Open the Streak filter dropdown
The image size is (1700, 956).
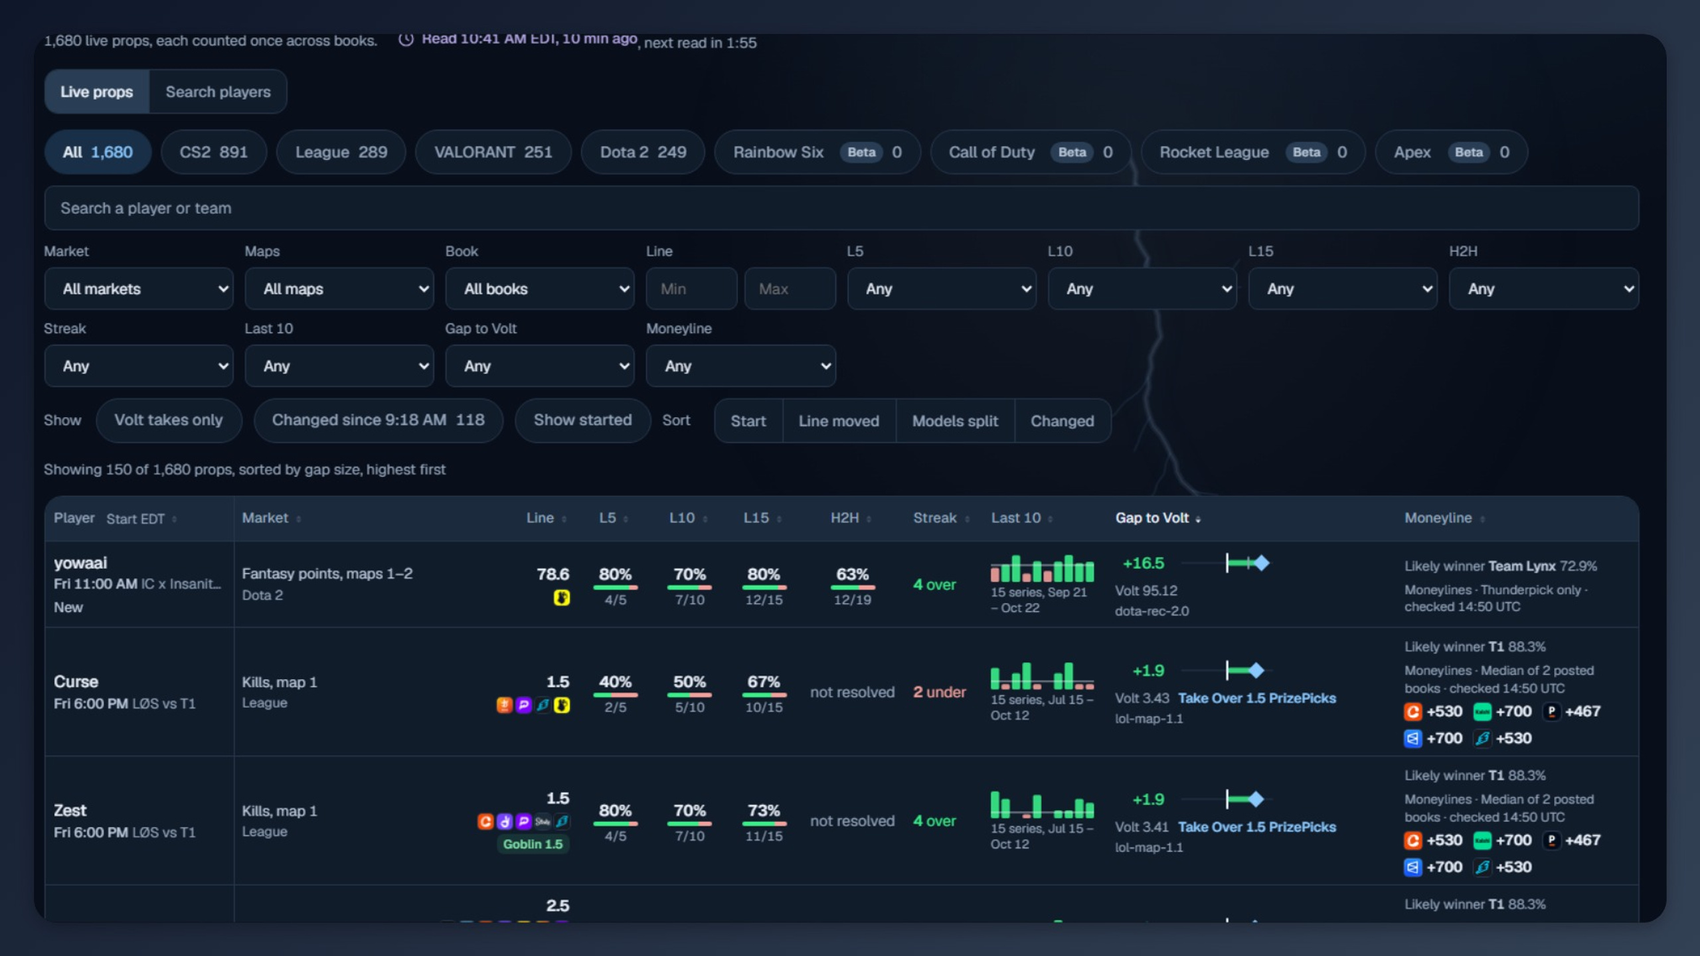click(x=139, y=366)
